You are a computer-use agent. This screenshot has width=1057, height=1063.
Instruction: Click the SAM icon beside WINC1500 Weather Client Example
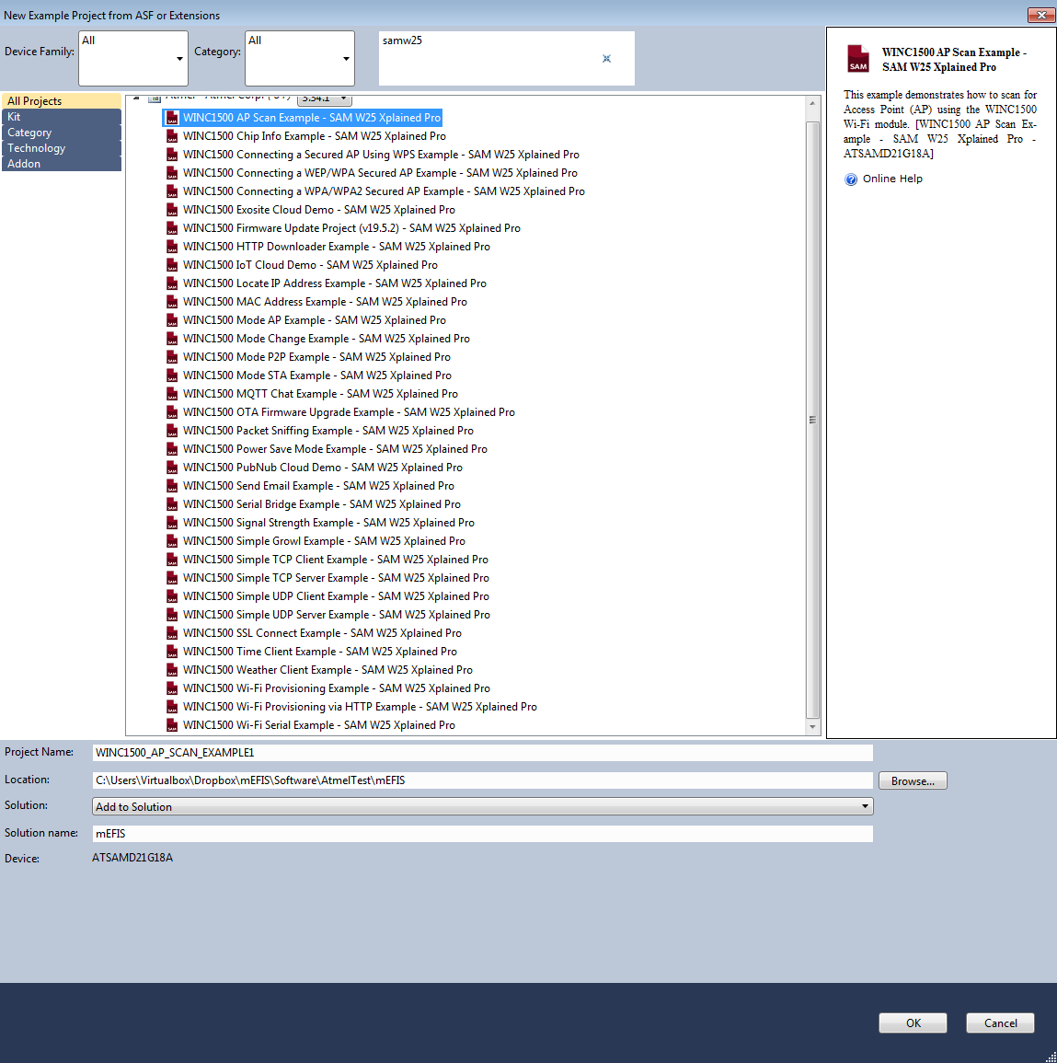[x=172, y=670]
